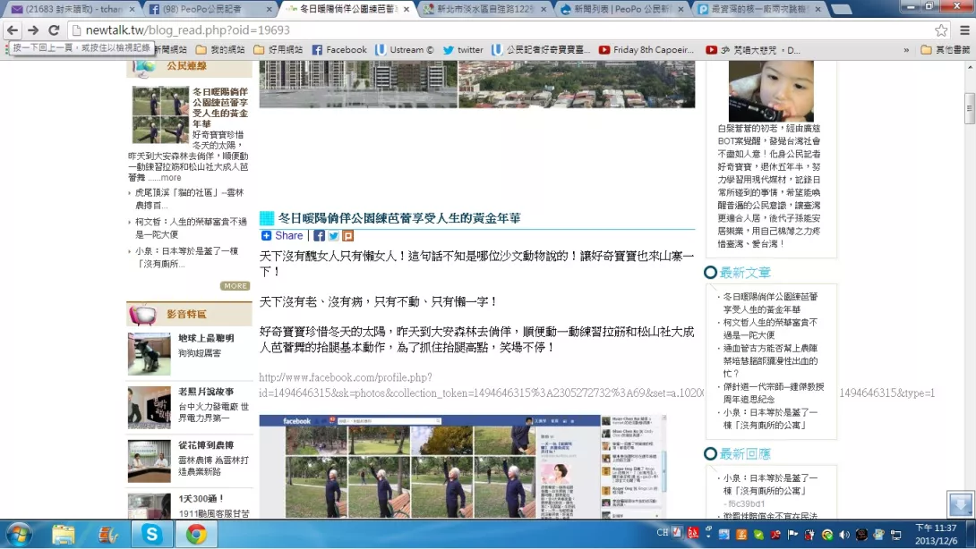Bookmark this page with the star

click(941, 30)
